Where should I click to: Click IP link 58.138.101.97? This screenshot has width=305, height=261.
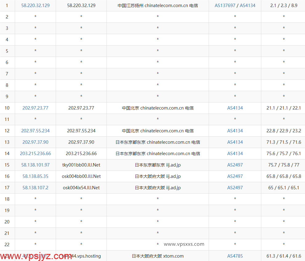point(35,165)
